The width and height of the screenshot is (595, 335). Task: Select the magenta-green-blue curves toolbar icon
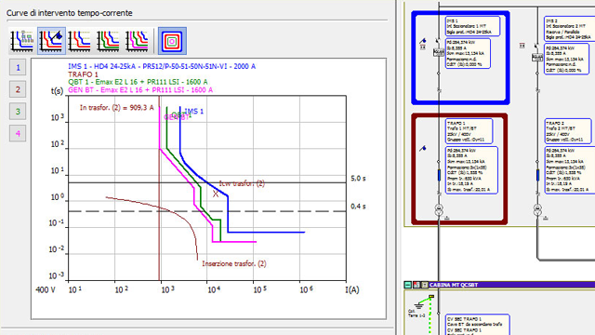137,41
